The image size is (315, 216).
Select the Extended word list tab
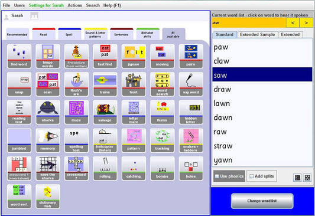pos(290,34)
